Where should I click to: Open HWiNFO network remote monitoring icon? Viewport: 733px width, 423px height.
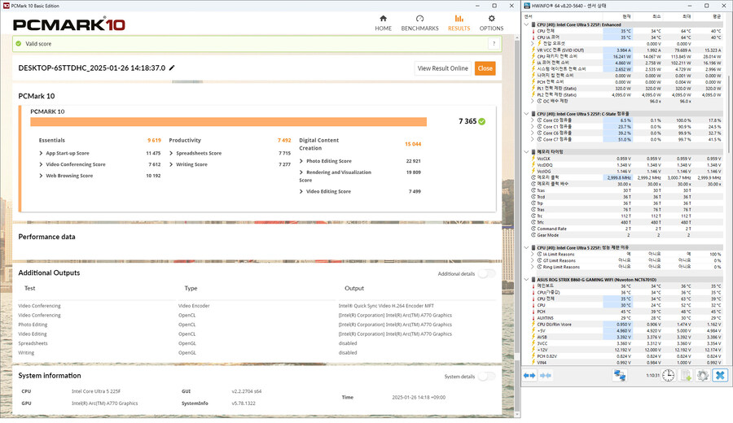pos(621,375)
